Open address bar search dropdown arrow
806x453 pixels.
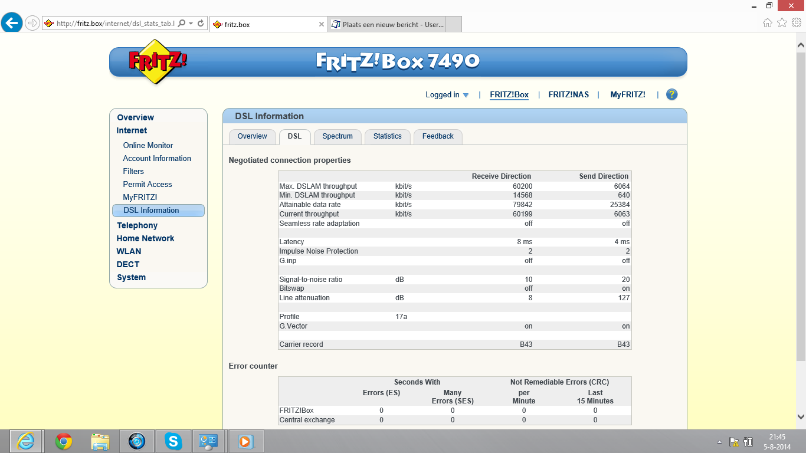[191, 24]
